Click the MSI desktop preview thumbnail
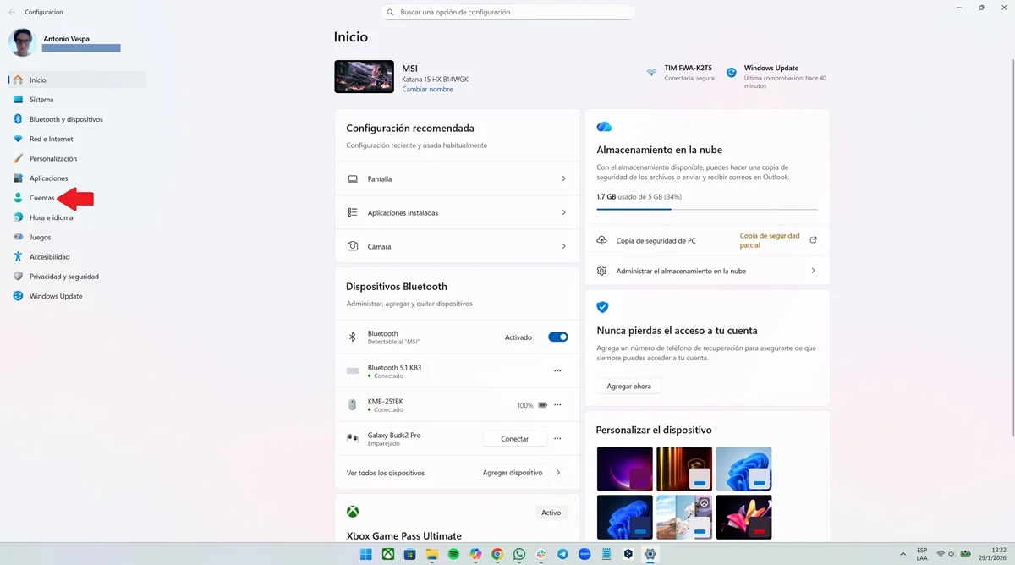Image resolution: width=1015 pixels, height=565 pixels. pos(364,76)
